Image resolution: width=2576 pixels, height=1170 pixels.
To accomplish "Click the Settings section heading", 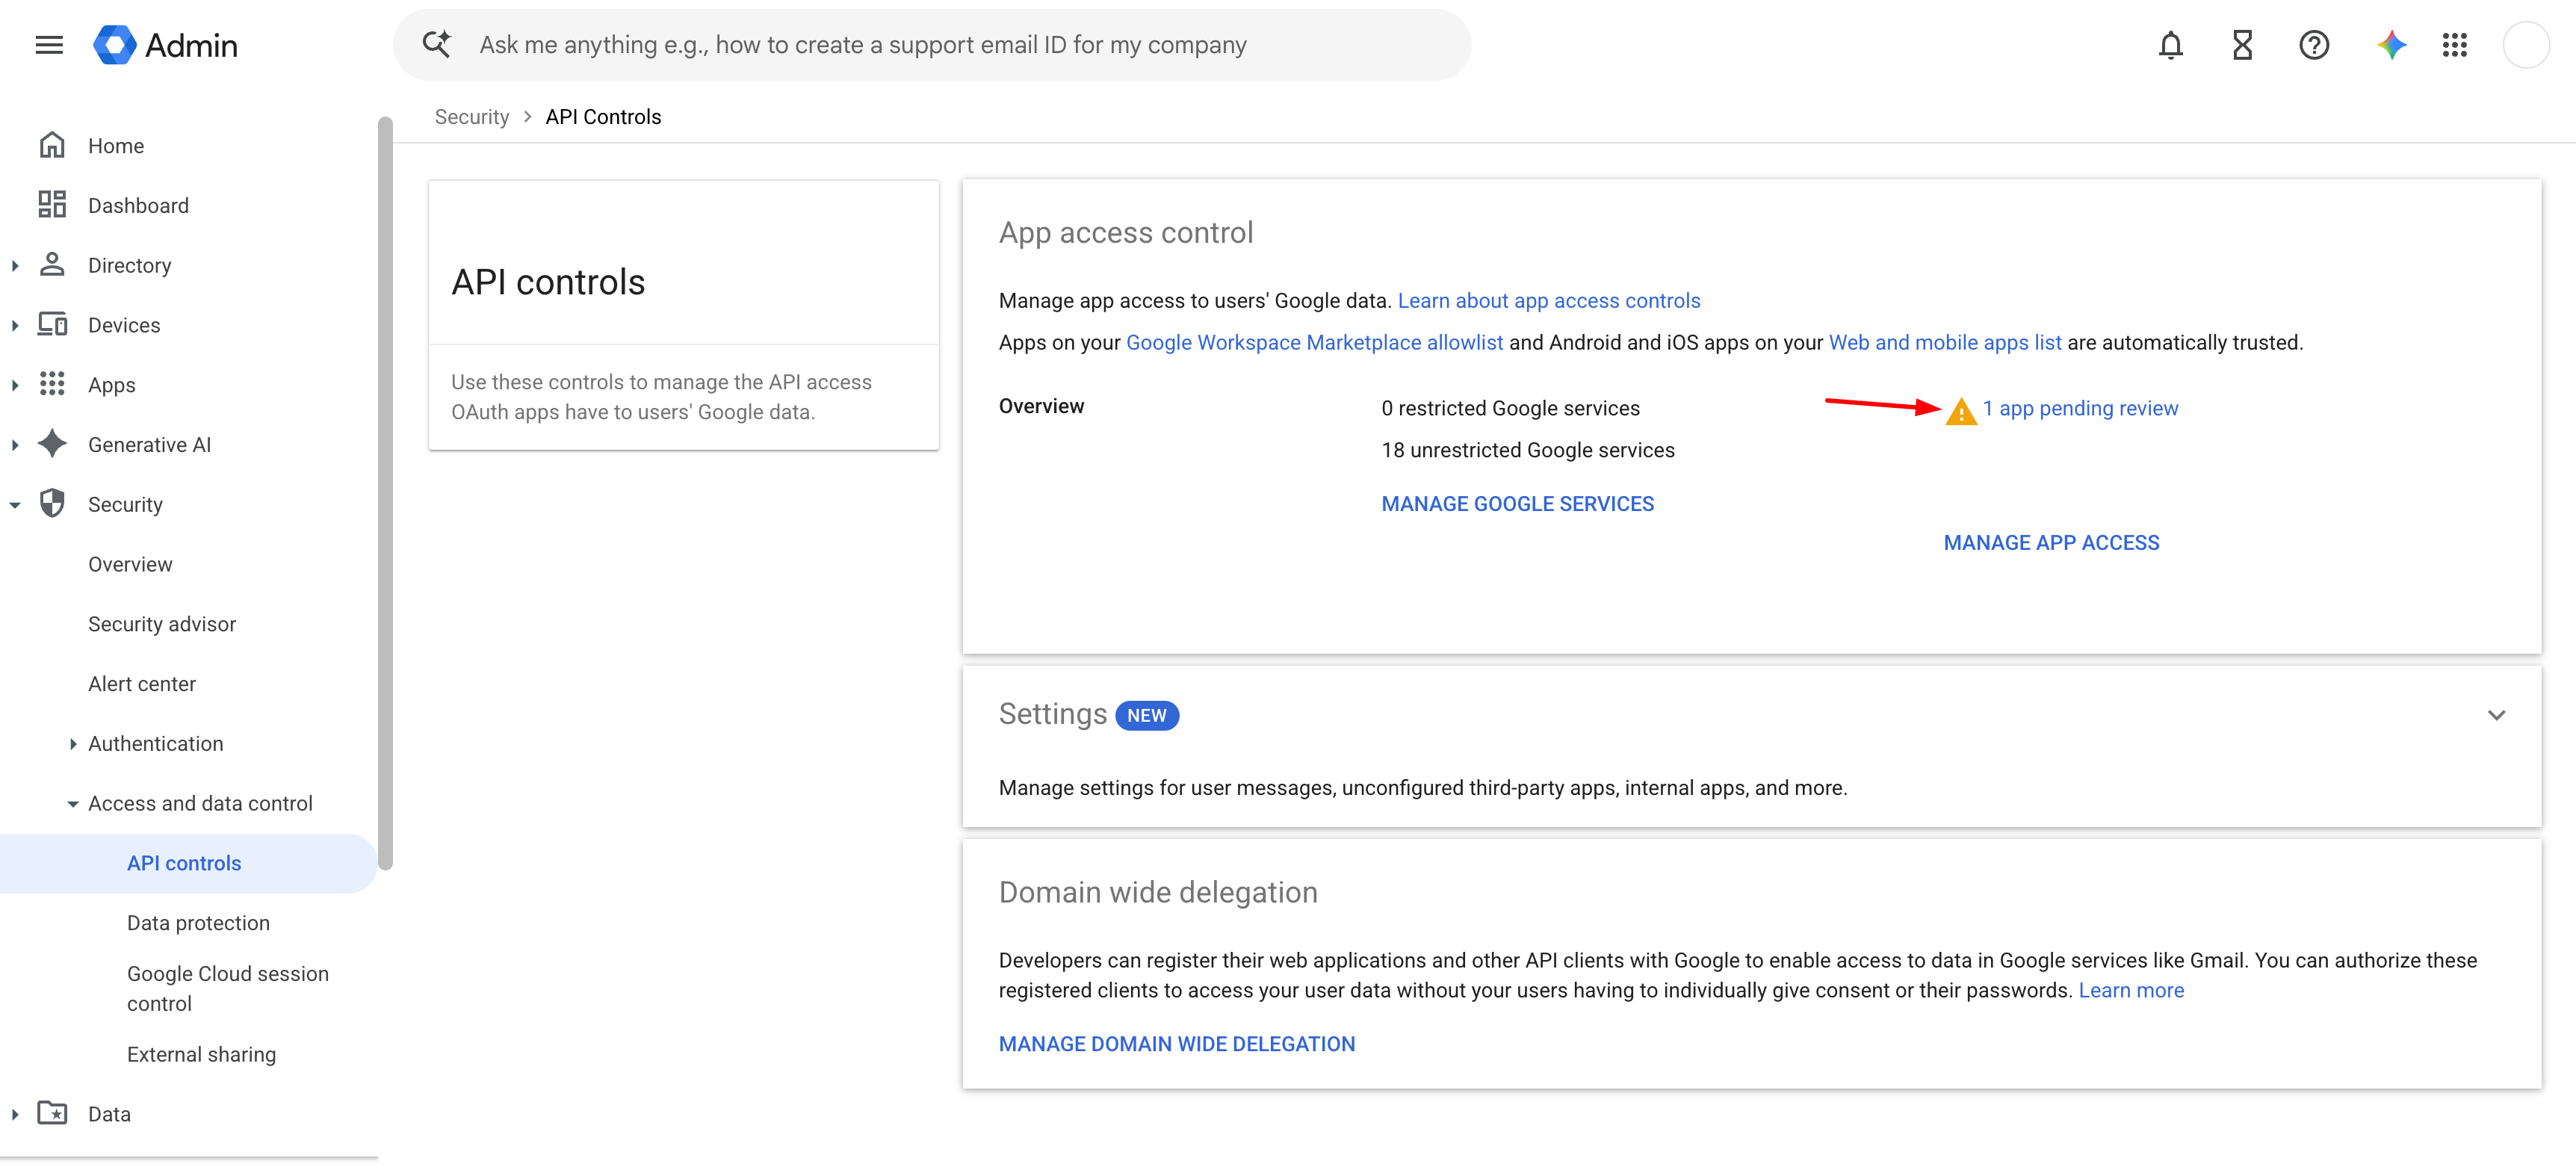I will [1052, 714].
